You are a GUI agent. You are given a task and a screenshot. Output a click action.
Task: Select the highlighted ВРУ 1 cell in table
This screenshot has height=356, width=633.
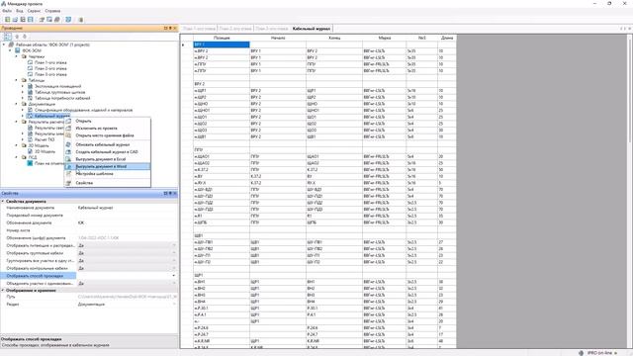(x=222, y=44)
